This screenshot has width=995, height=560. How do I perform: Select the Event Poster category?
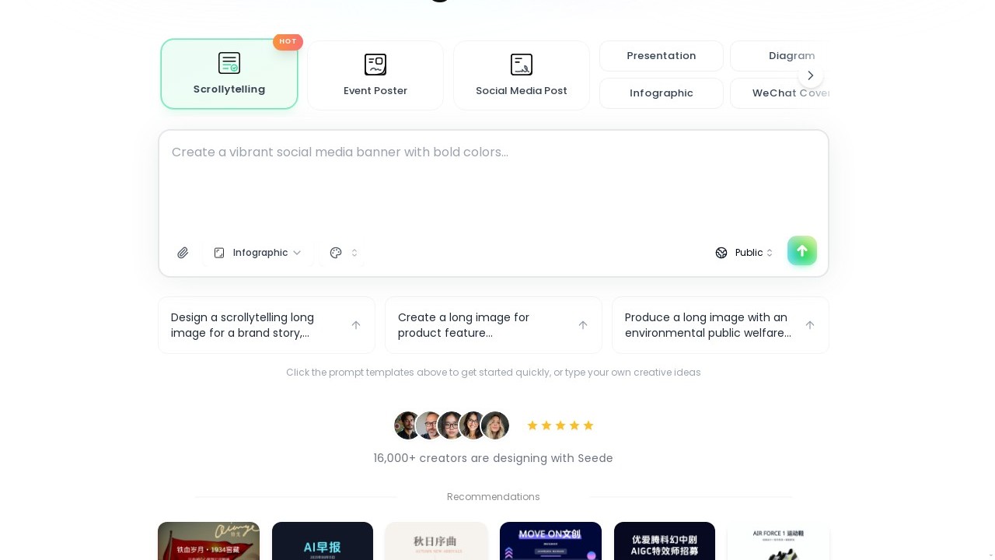click(x=375, y=75)
